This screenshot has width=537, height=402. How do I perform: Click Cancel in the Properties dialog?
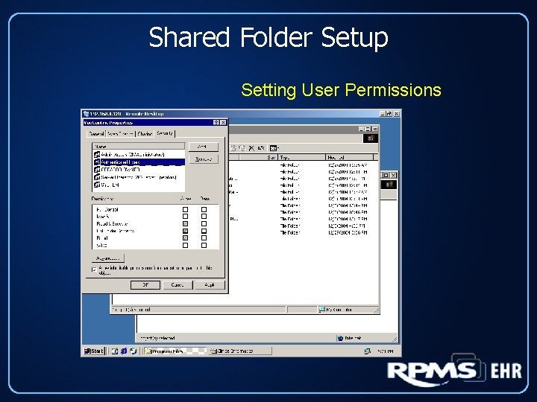[x=178, y=284]
